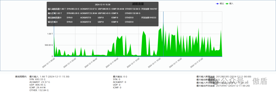The image size is (276, 92).
Task: Click the tooltip header 2024-12-11 15:30
Action: (x=103, y=5)
